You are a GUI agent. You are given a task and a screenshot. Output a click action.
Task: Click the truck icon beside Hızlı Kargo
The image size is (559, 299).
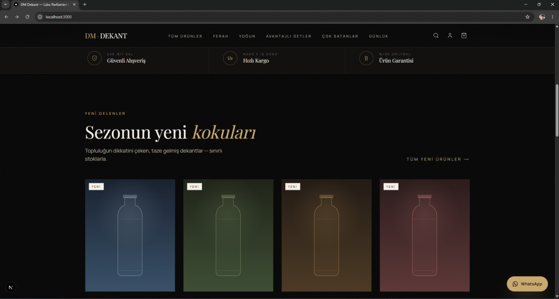230,58
